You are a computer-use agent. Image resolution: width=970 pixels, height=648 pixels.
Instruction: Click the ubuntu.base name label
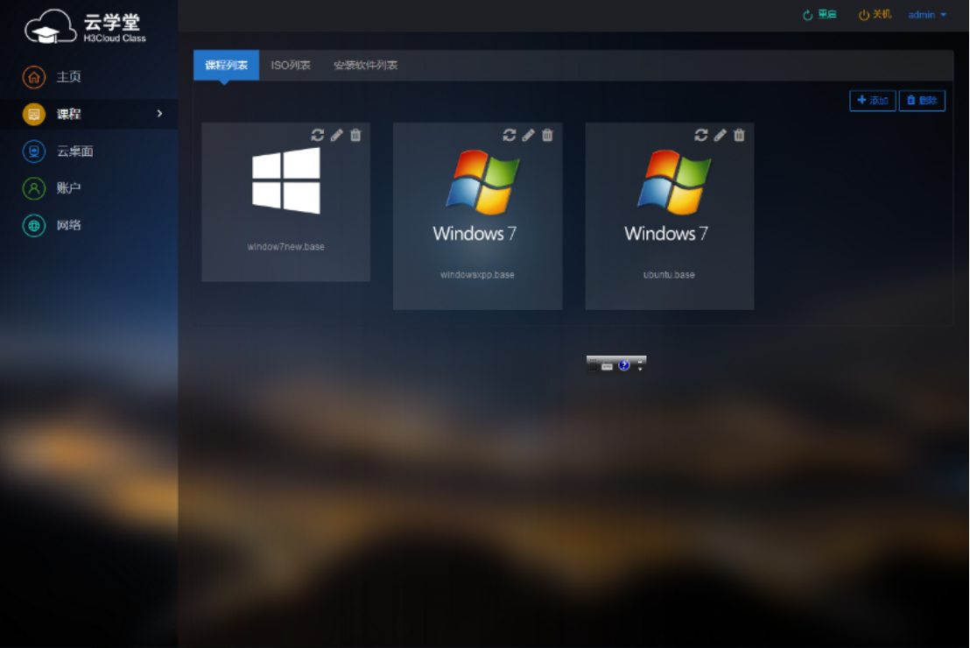point(670,275)
